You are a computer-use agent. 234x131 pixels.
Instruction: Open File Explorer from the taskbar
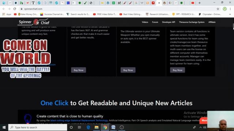[97, 127]
